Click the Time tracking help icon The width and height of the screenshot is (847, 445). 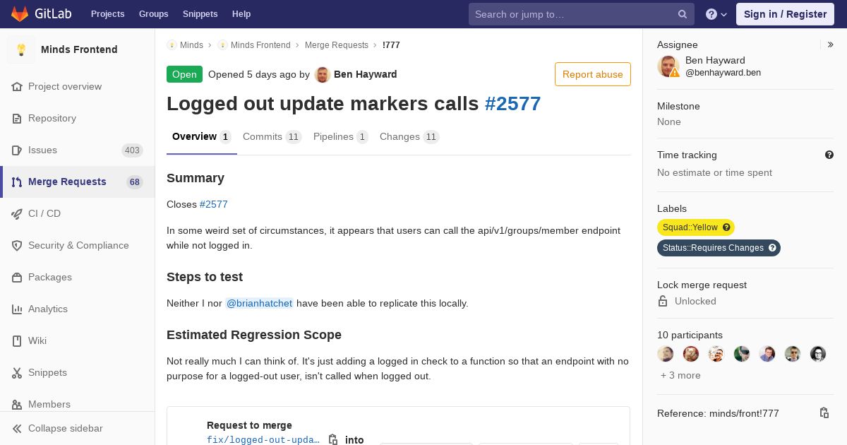point(829,155)
